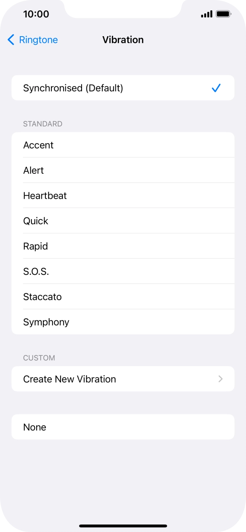
Task: Tap the home indicator bar
Action: pos(123,526)
